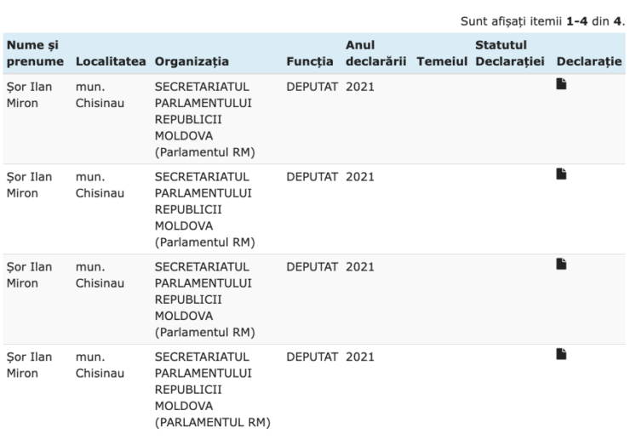Open the fourth row's declaration document icon
This screenshot has width=630, height=445.
[x=561, y=354]
